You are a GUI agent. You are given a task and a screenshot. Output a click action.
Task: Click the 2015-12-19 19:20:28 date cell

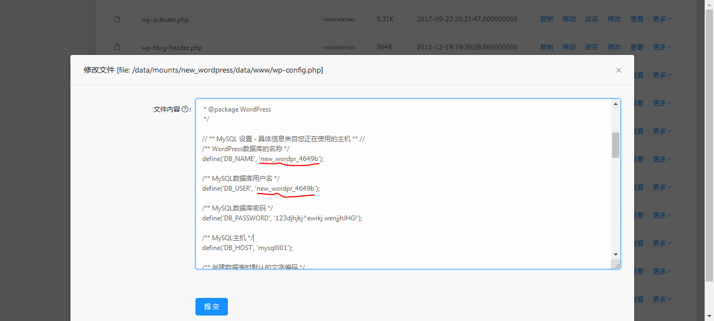(467, 47)
